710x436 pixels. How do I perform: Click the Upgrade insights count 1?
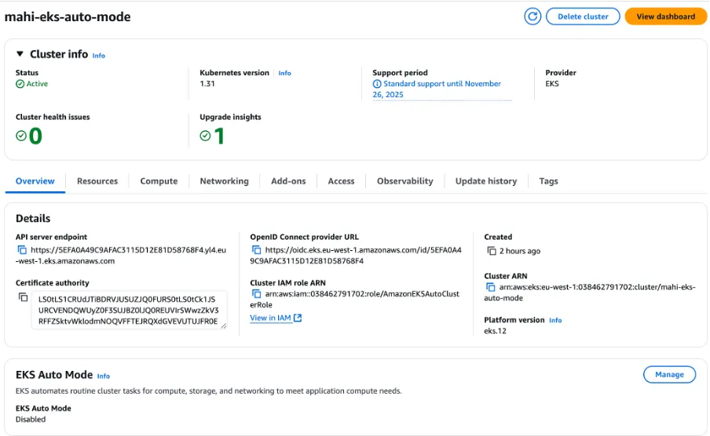pyautogui.click(x=219, y=136)
